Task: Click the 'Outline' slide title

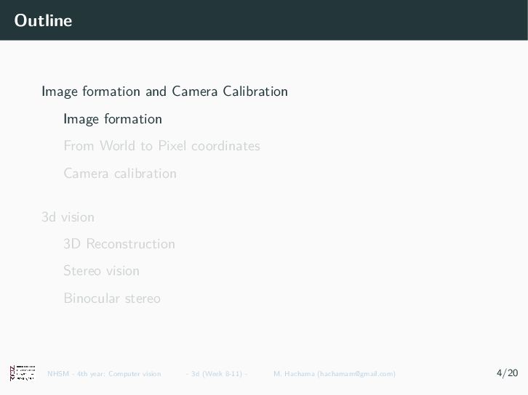Action: (43, 20)
